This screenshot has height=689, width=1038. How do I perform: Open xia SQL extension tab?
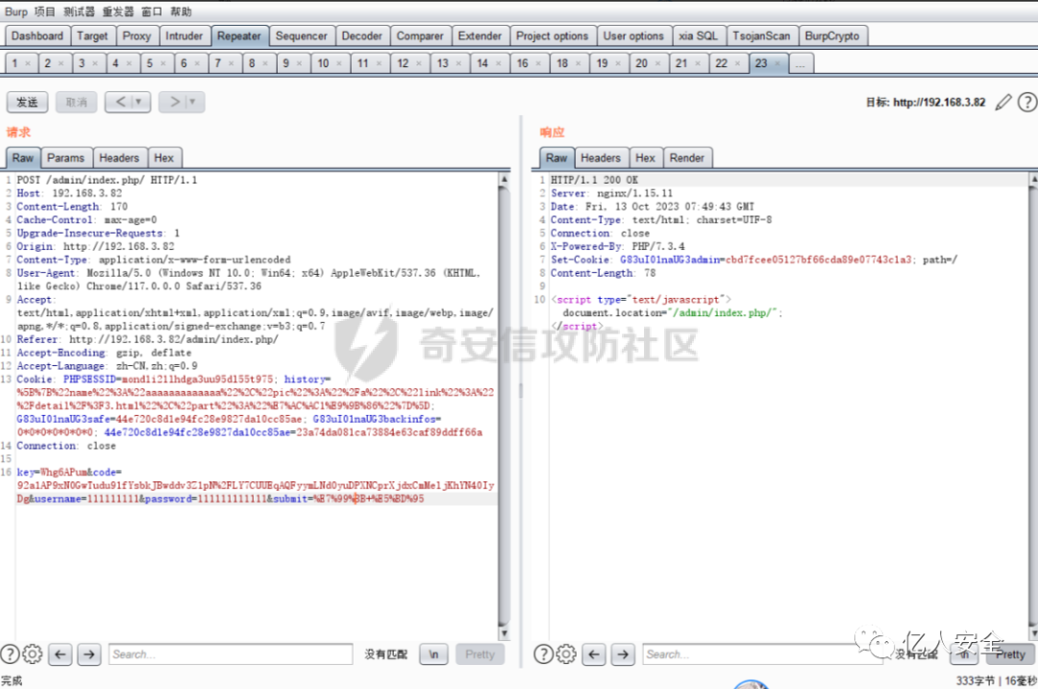pos(699,36)
